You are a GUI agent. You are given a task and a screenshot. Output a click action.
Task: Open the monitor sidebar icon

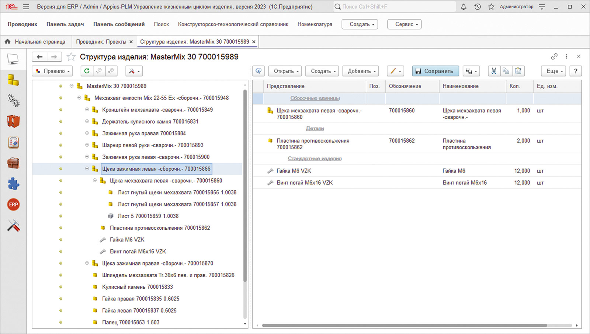[x=13, y=59]
